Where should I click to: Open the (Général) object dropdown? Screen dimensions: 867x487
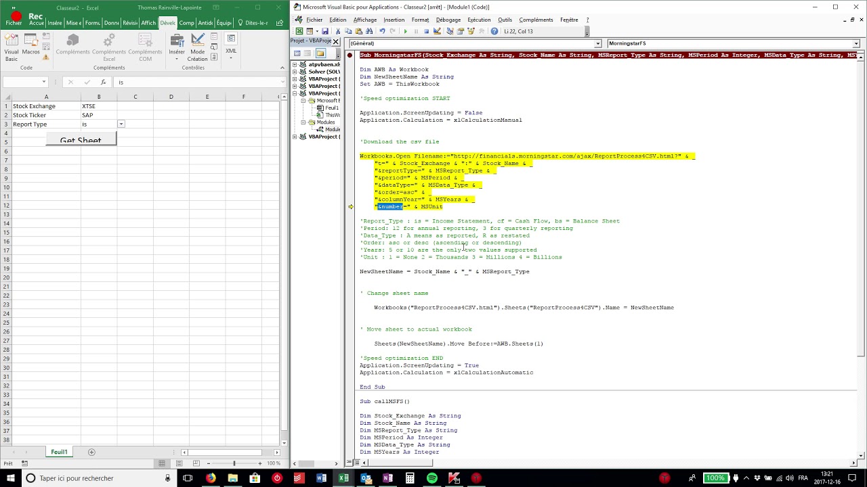point(597,43)
